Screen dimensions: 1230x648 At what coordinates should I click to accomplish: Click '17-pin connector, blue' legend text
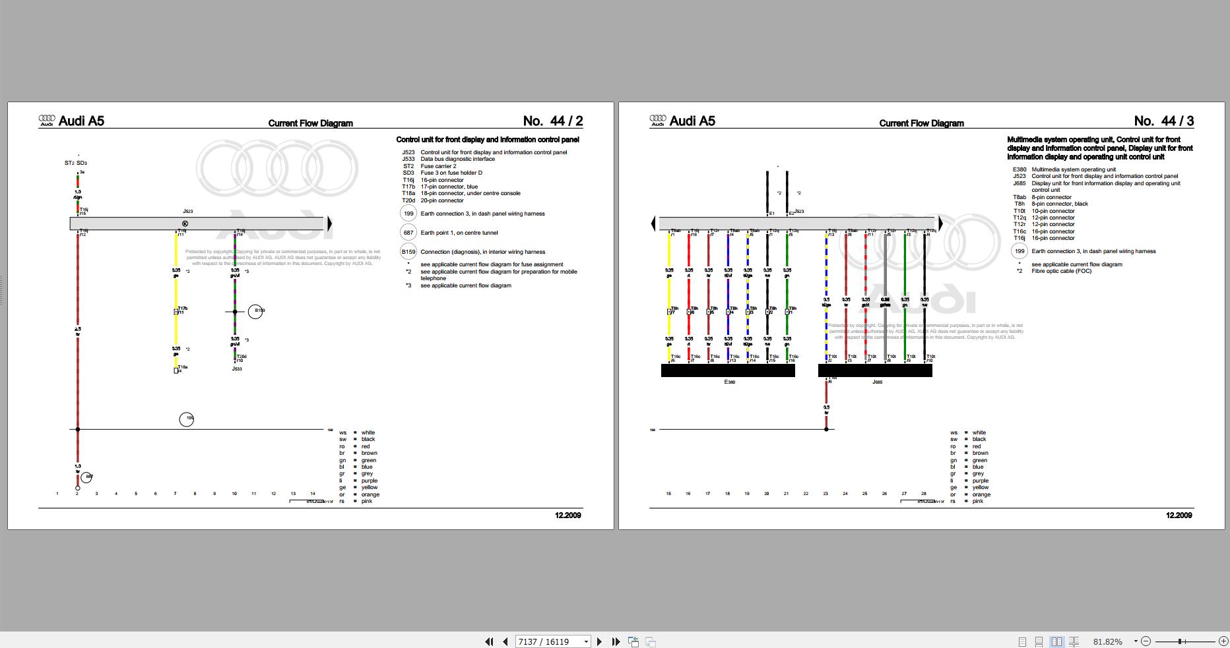449,187
